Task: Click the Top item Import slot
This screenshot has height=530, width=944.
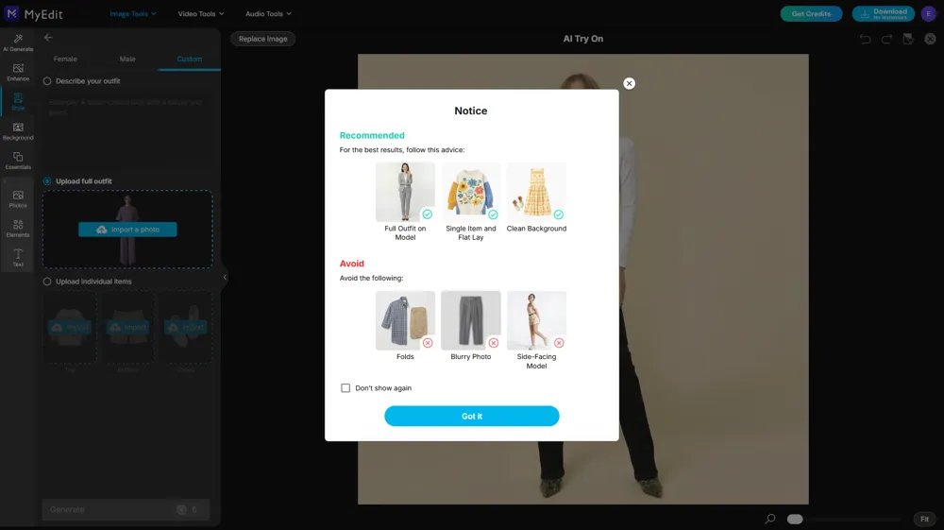Action: coord(70,327)
